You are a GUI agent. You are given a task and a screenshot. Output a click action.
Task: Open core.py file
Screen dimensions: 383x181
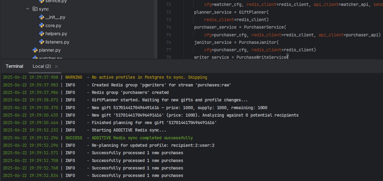point(53,26)
